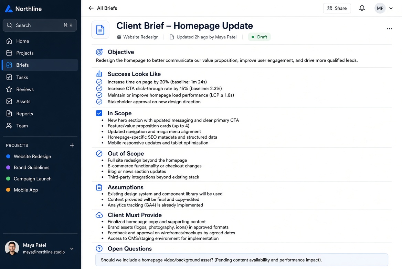The height and width of the screenshot is (269, 402).
Task: Click the Northline logo icon
Action: (x=9, y=9)
